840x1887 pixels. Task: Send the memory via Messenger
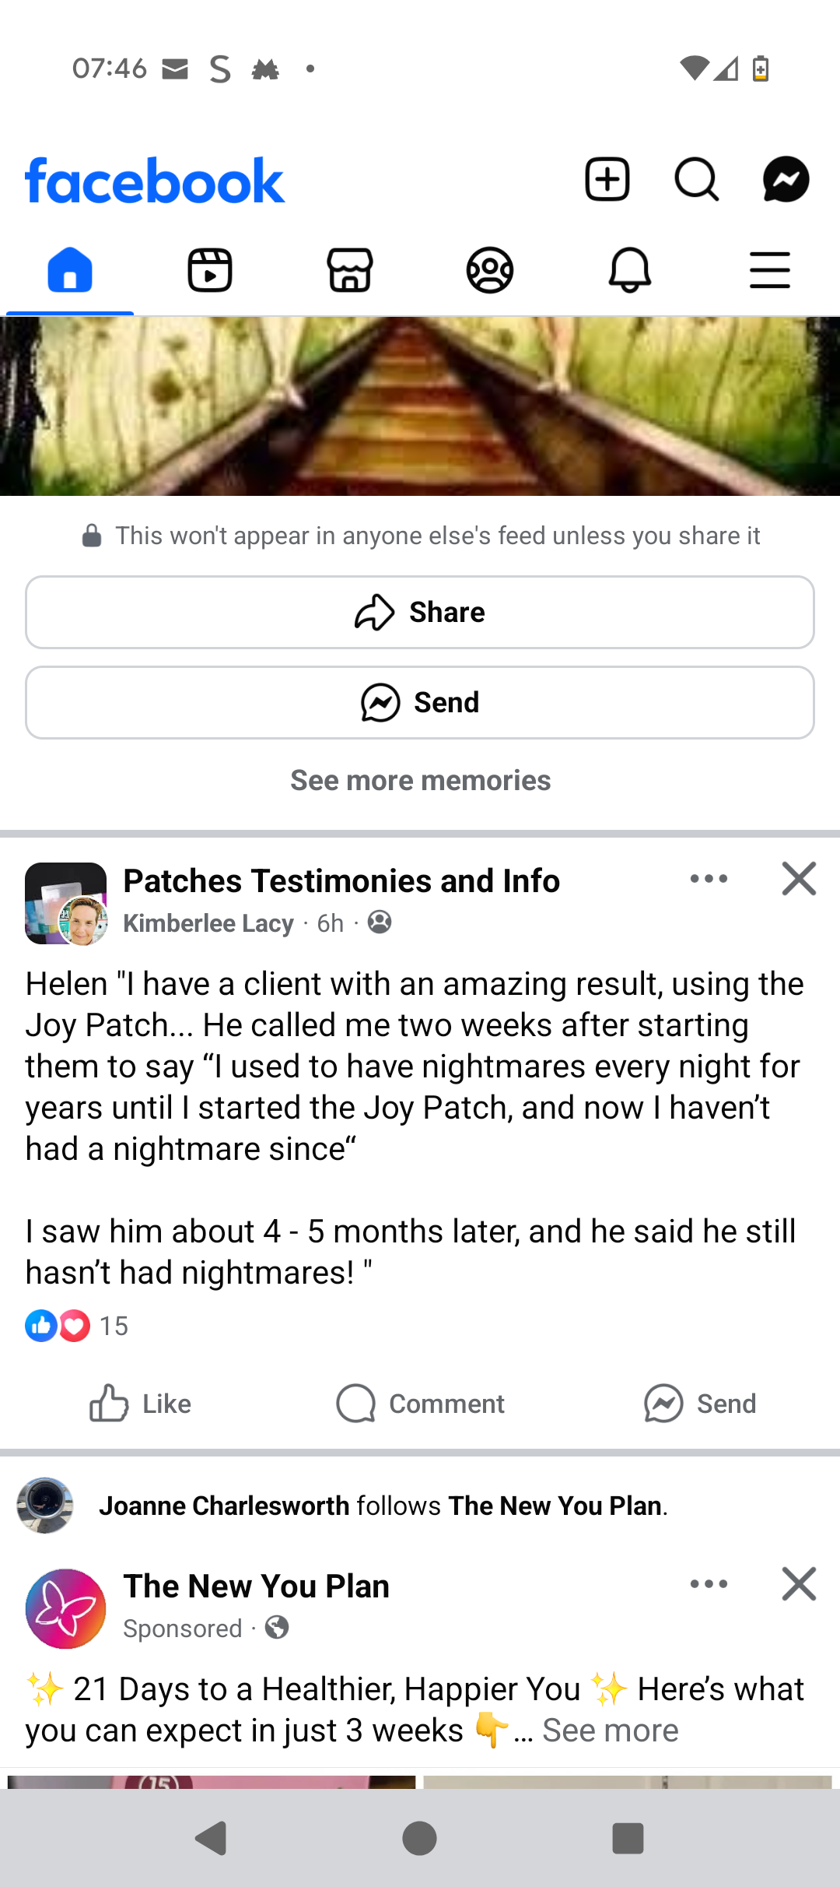(420, 703)
